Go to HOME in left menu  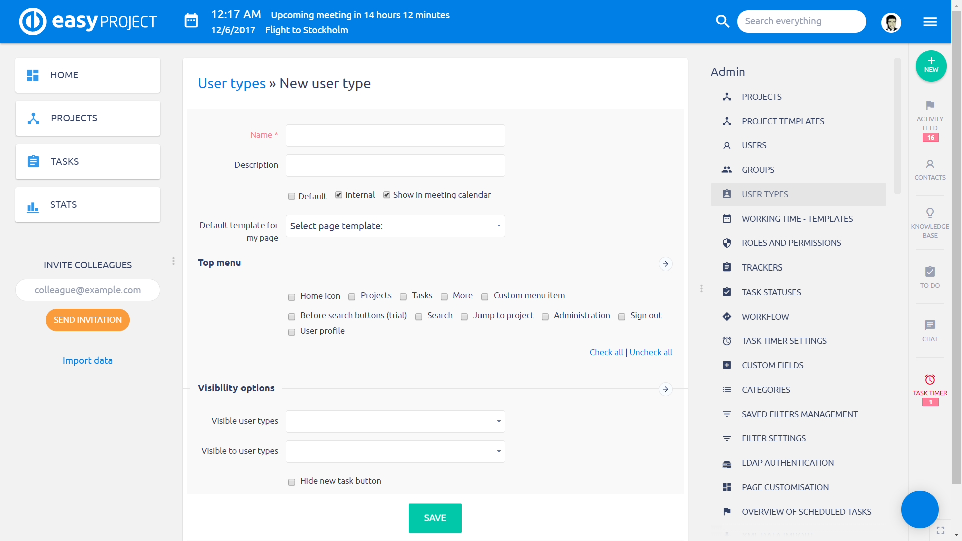coord(88,75)
